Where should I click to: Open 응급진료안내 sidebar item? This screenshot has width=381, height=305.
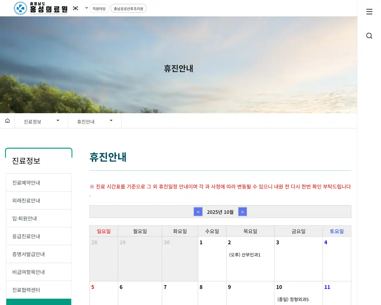pos(39,236)
